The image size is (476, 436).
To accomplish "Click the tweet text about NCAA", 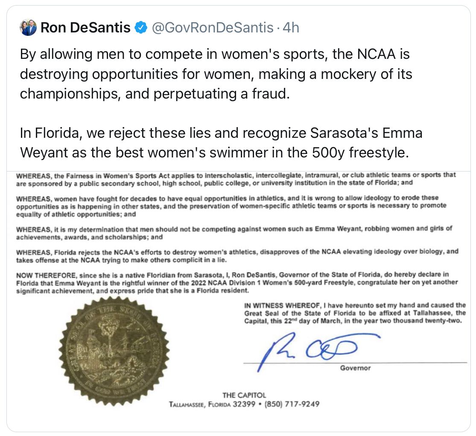I will [x=216, y=74].
